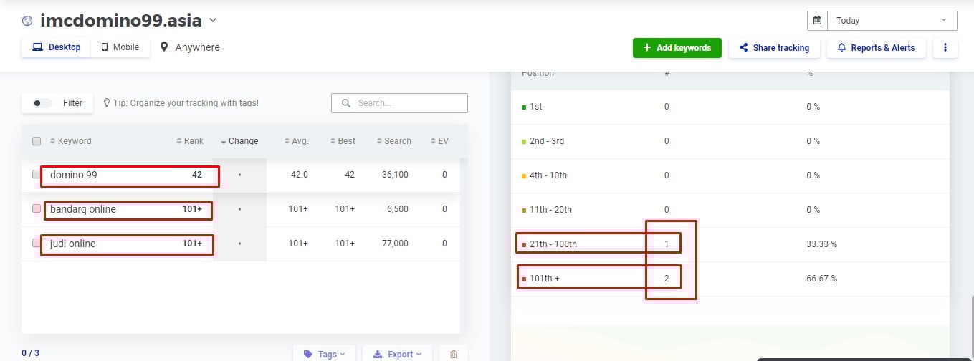Screen dimensions: 974x361
Task: Select the Desktop tab
Action: click(x=57, y=47)
